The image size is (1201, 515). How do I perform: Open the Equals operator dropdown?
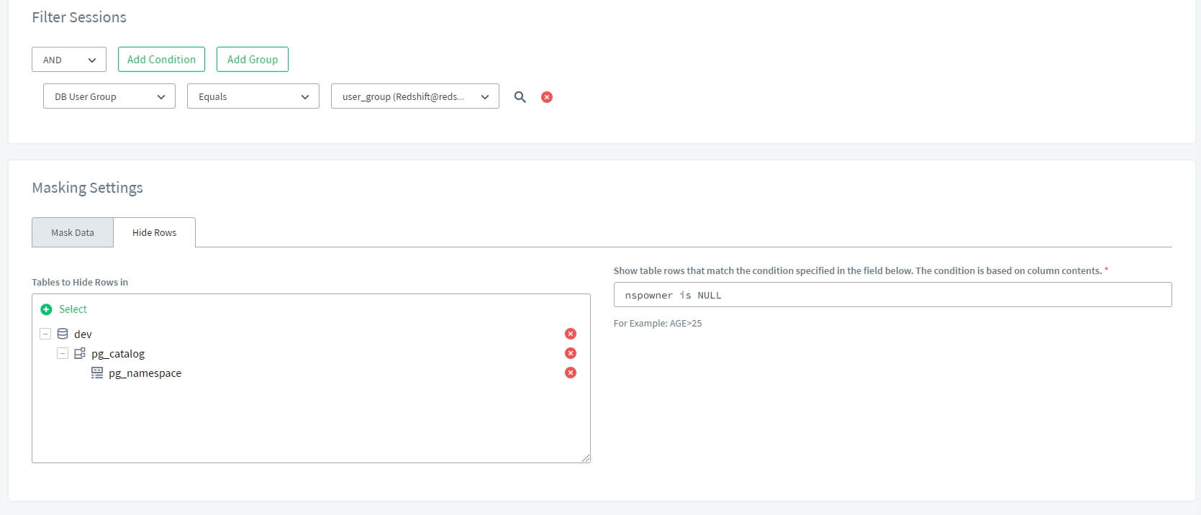click(x=253, y=96)
